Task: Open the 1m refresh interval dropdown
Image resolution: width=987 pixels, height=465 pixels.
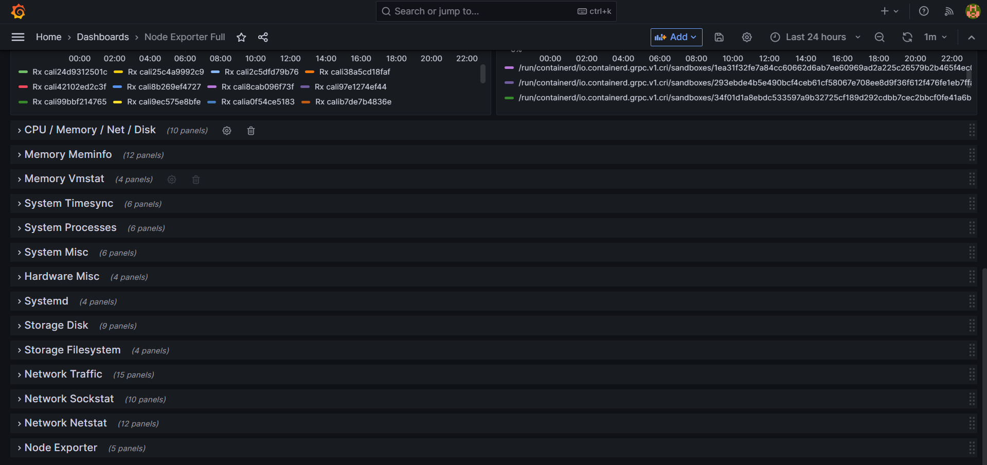Action: 936,37
